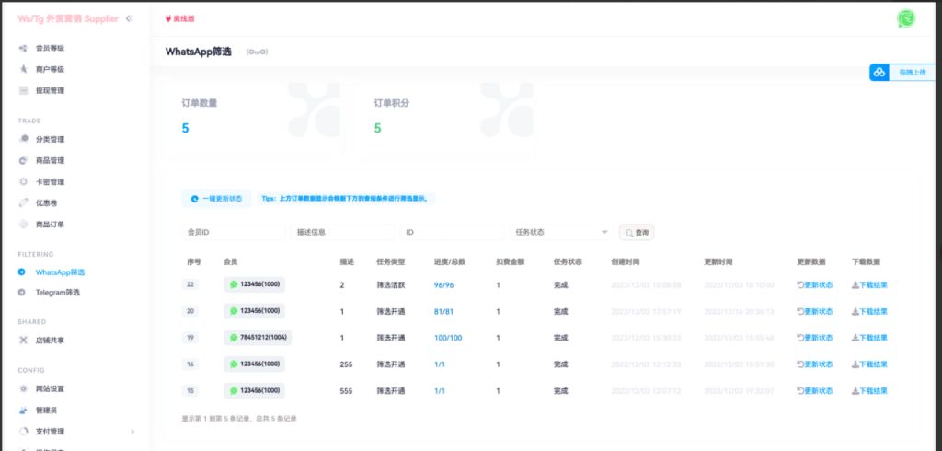Open 会员等级 menu item
Image resolution: width=942 pixels, height=451 pixels.
click(50, 48)
